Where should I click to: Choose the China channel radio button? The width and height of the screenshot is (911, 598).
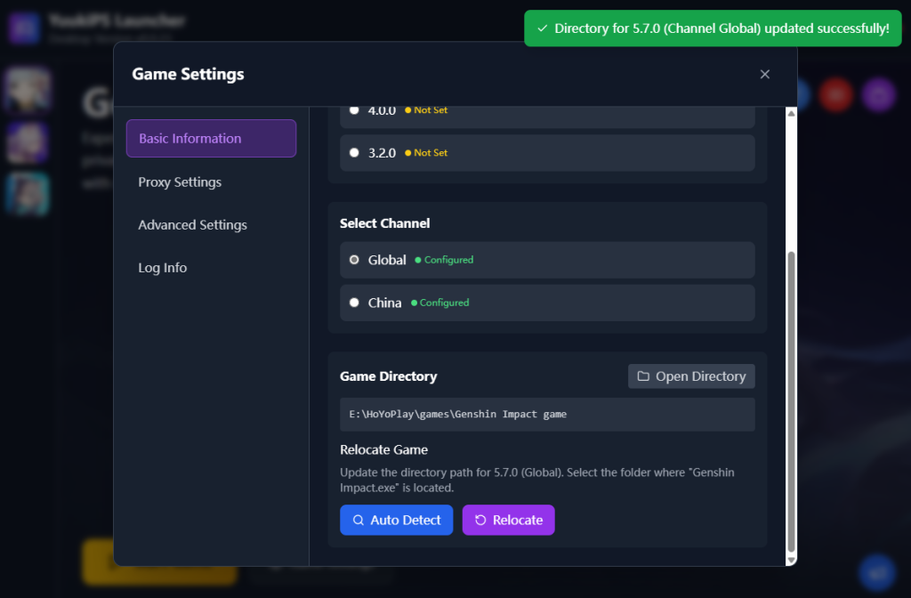point(354,303)
